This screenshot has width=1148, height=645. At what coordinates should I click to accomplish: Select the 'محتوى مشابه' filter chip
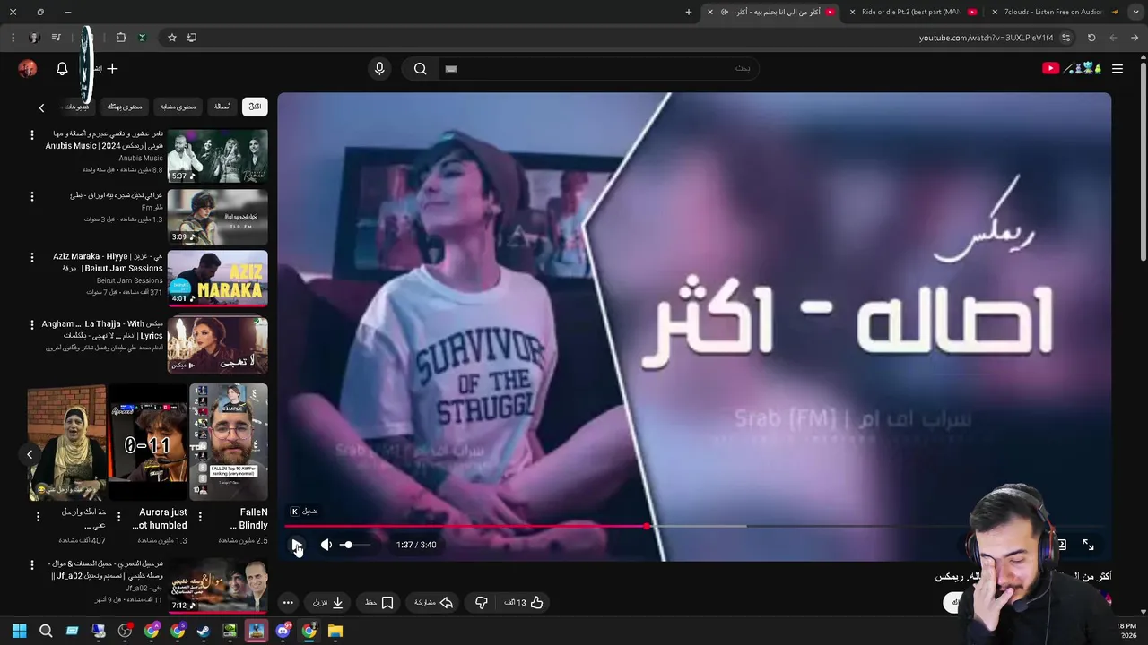(x=178, y=107)
